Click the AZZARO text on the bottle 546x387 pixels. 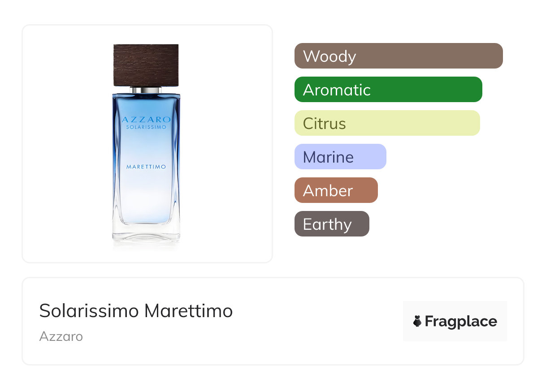pyautogui.click(x=146, y=120)
